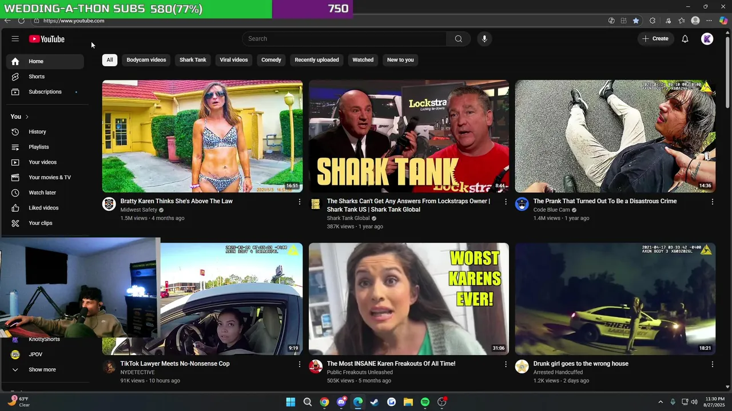This screenshot has width=732, height=411.
Task: Show hidden system tray icons
Action: pos(661,402)
